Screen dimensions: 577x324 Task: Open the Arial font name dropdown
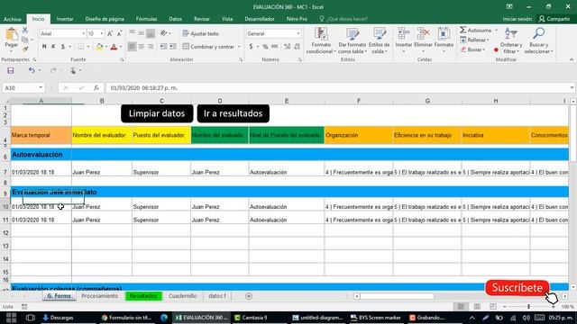click(x=83, y=33)
